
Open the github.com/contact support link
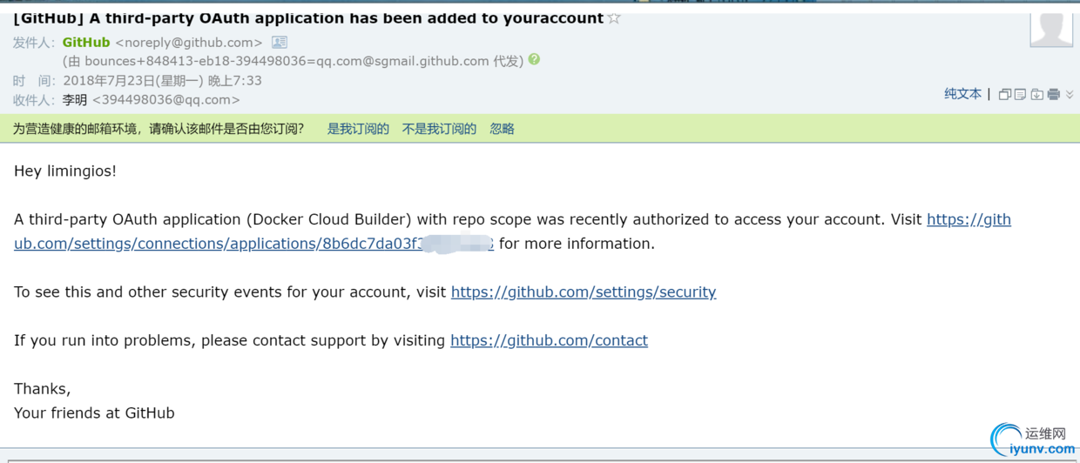tap(549, 340)
